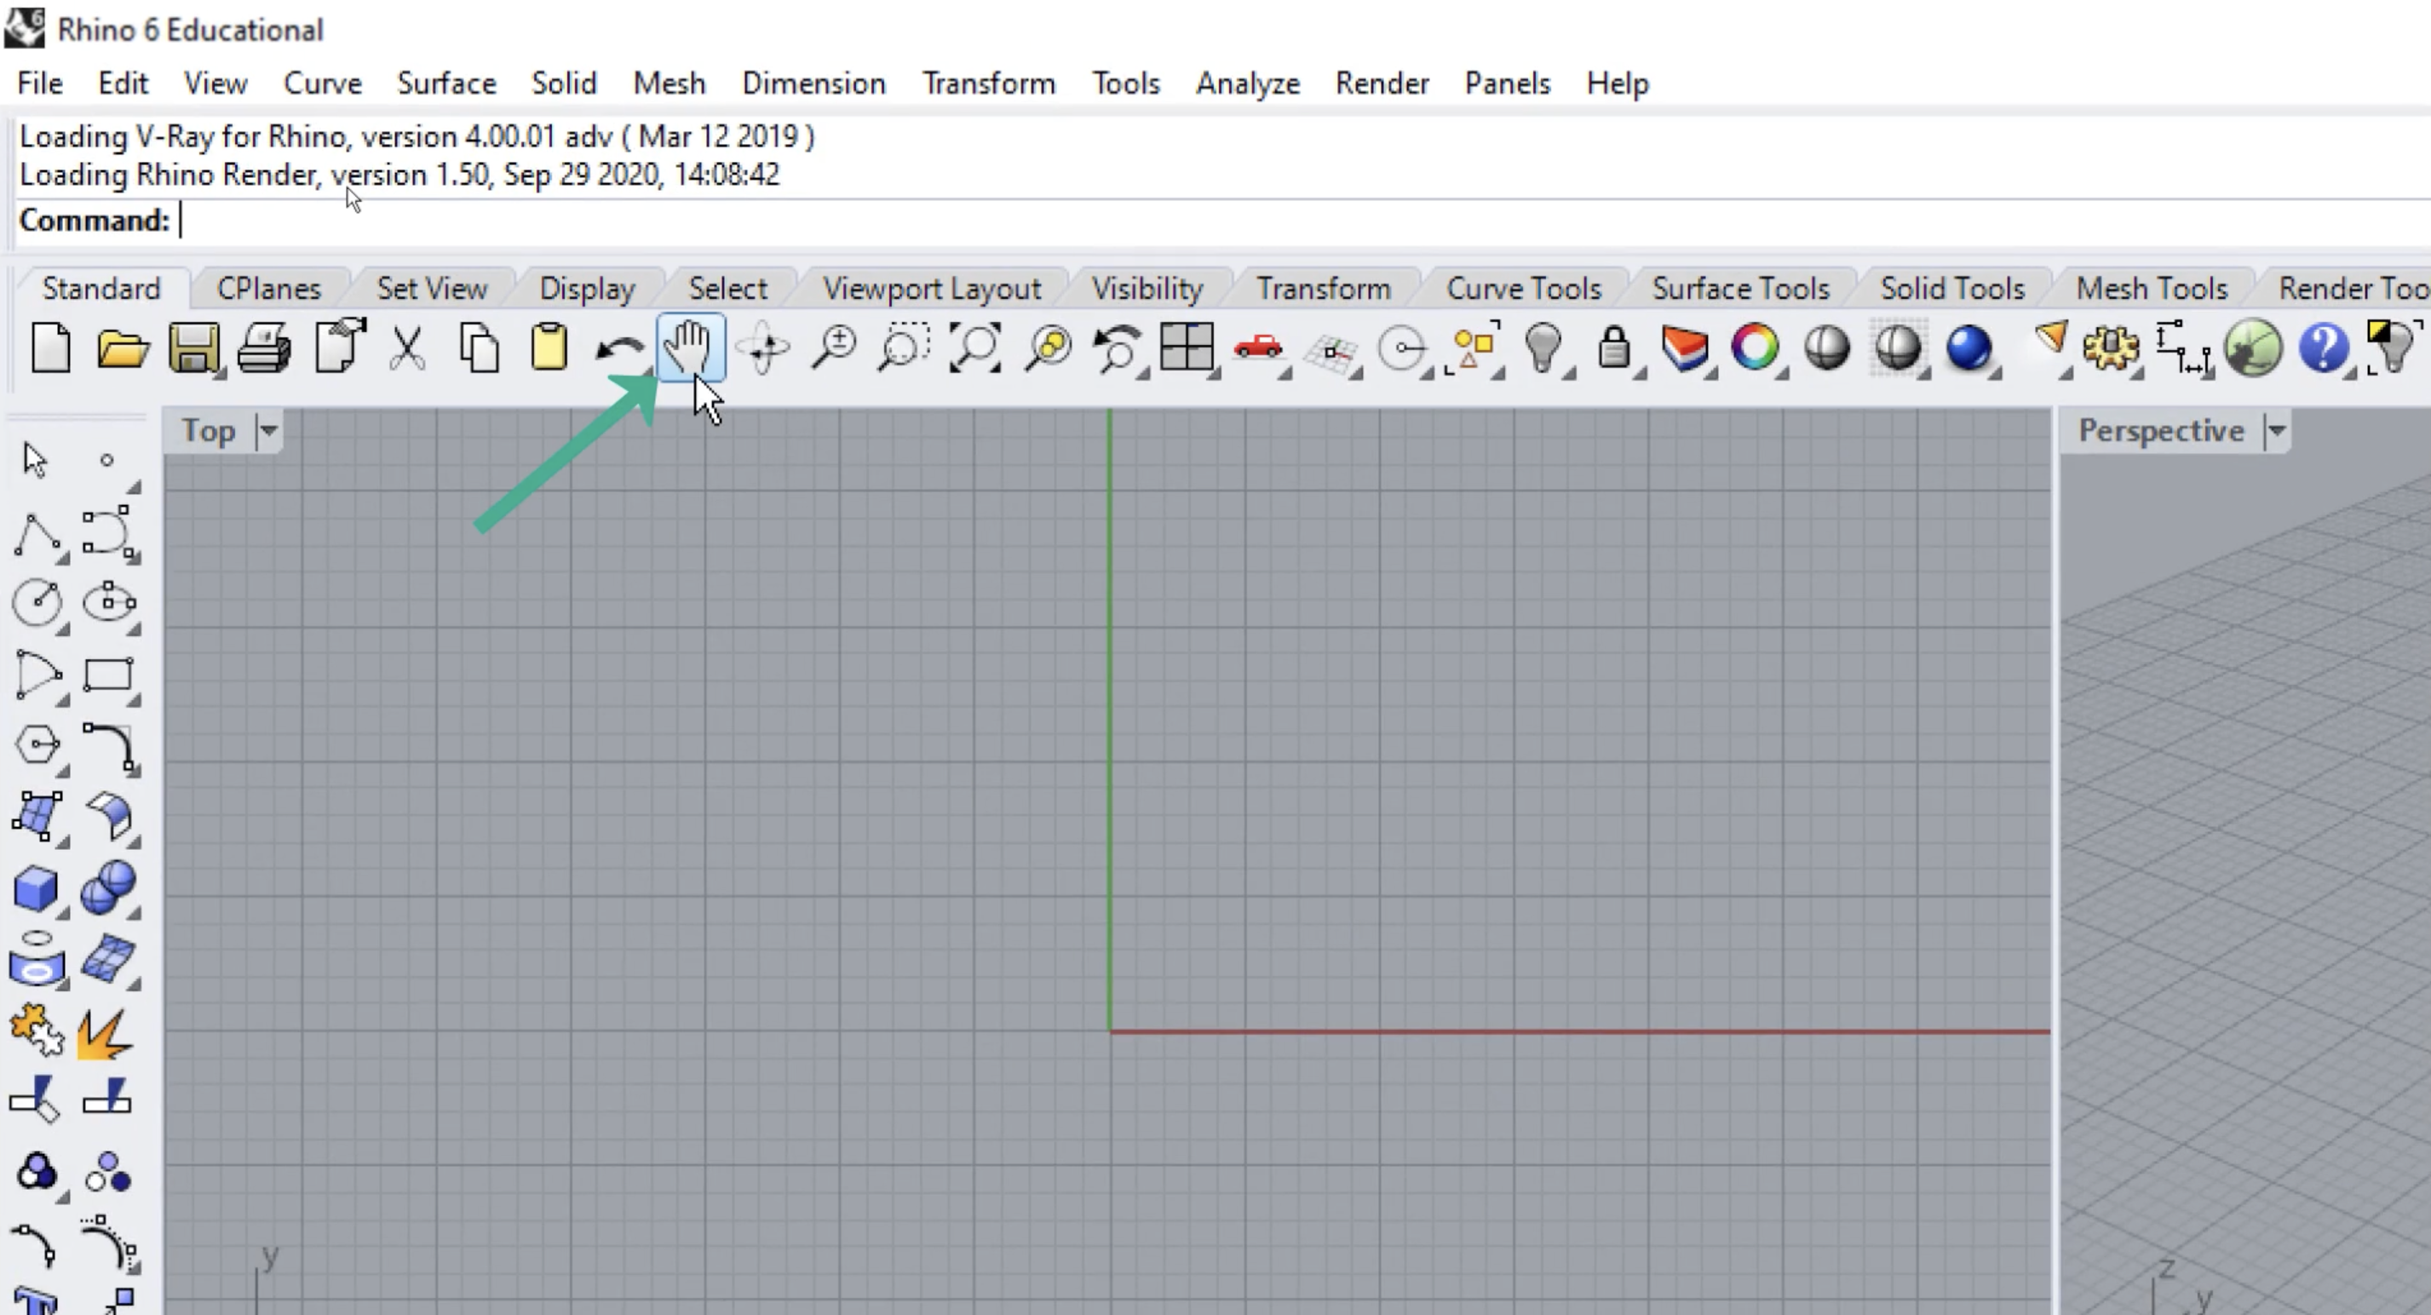
Task: Switch to the Viewport Layout tab
Action: point(932,288)
